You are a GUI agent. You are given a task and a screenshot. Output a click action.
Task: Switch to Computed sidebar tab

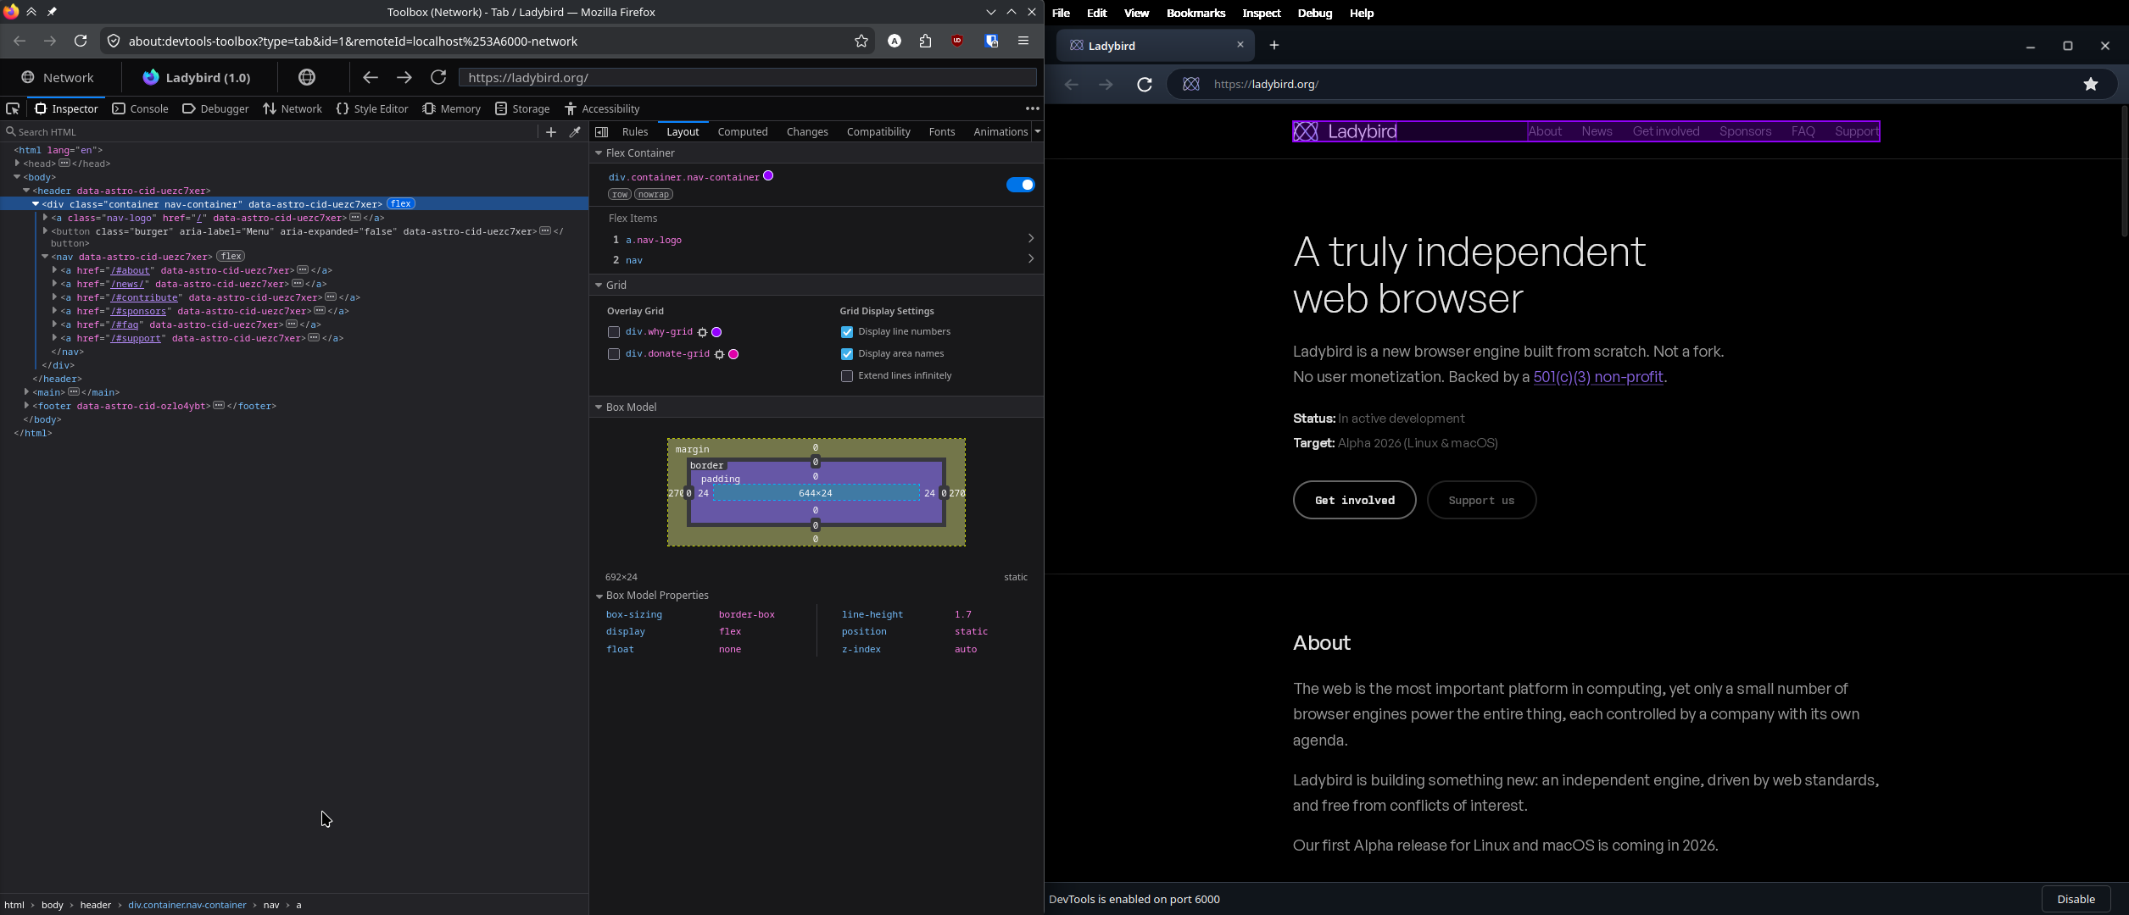point(743,131)
